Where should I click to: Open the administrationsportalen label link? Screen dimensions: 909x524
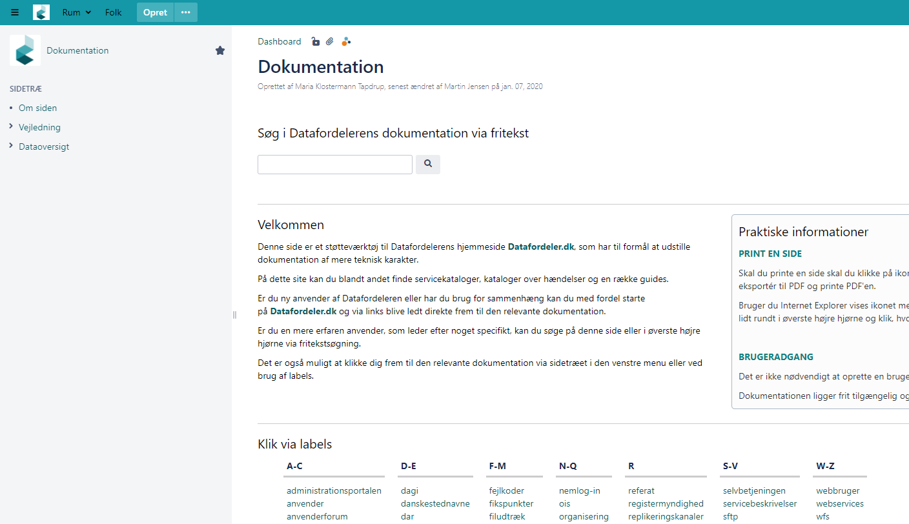click(334, 490)
